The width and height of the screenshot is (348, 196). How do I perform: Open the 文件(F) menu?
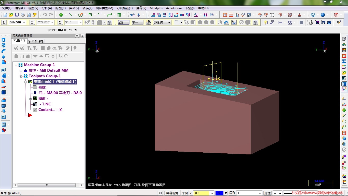(x=7, y=8)
